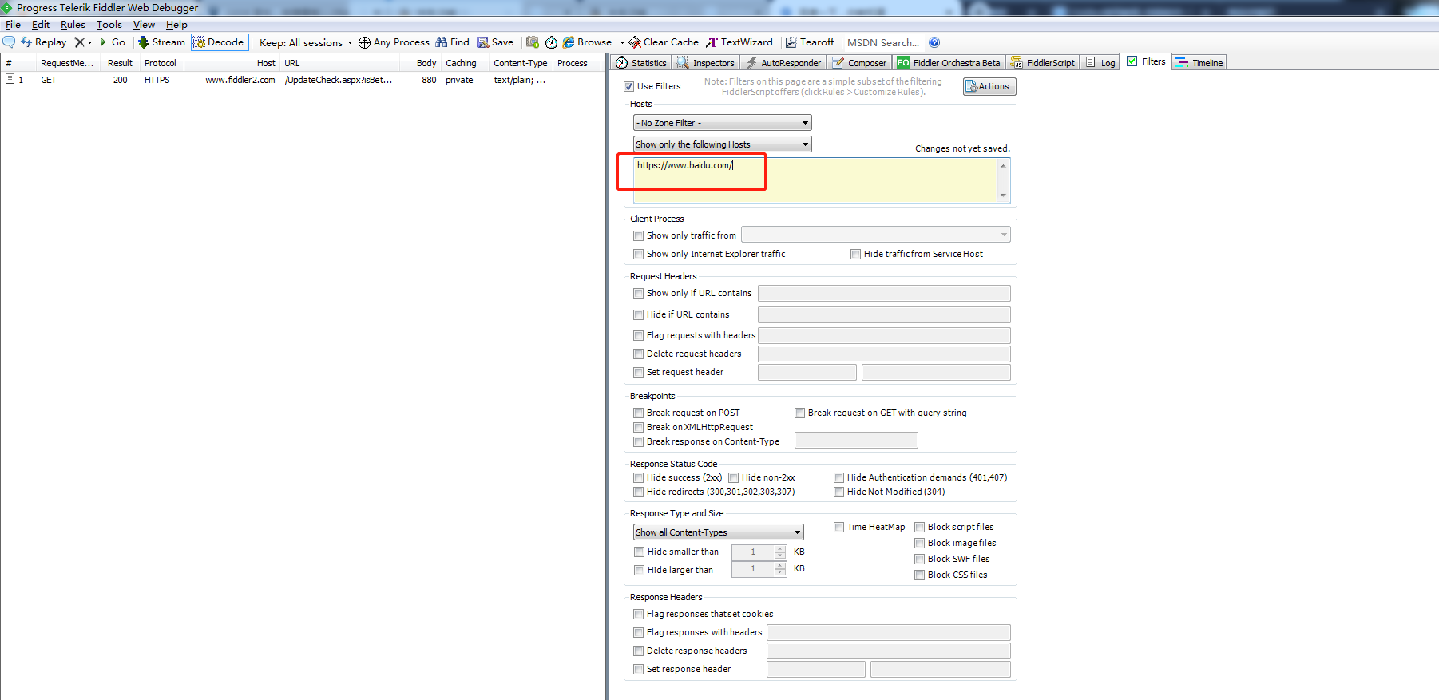The width and height of the screenshot is (1439, 700).
Task: Open Show only the following Hosts dropdown
Action: [x=722, y=144]
